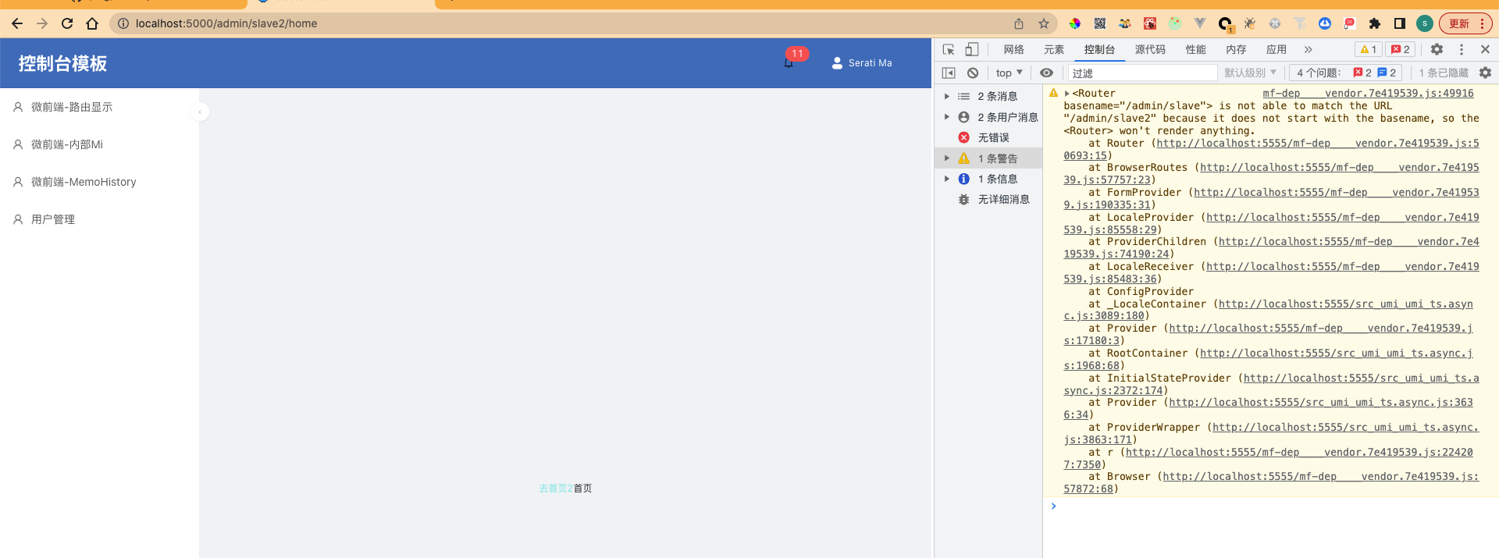Viewport: 1499px width, 558px height.
Task: Open the Vue devtools extension
Action: pos(1200,23)
